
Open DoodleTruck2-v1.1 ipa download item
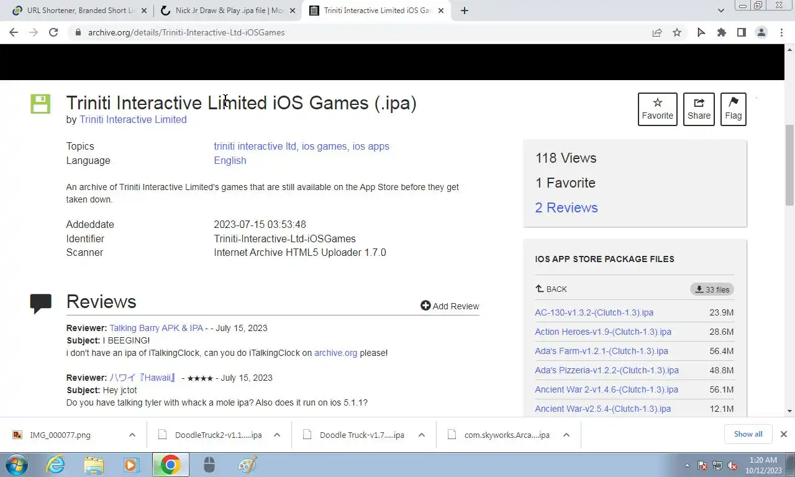[x=211, y=435]
